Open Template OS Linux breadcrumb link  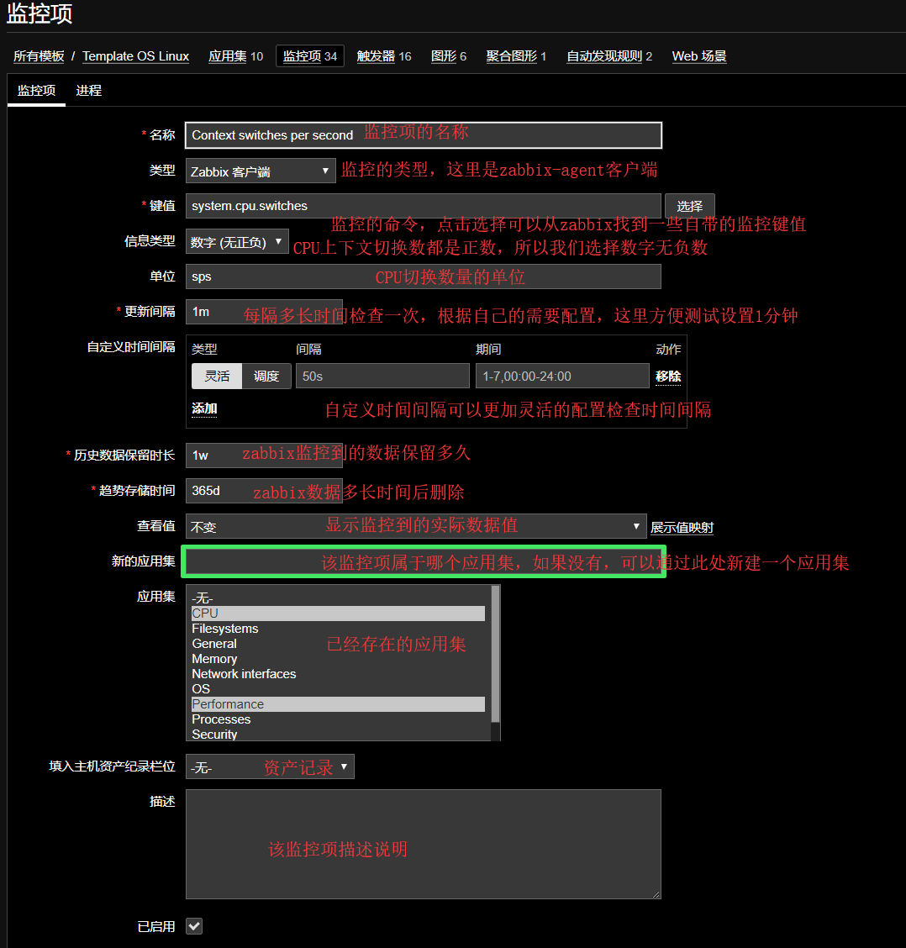pyautogui.click(x=135, y=56)
